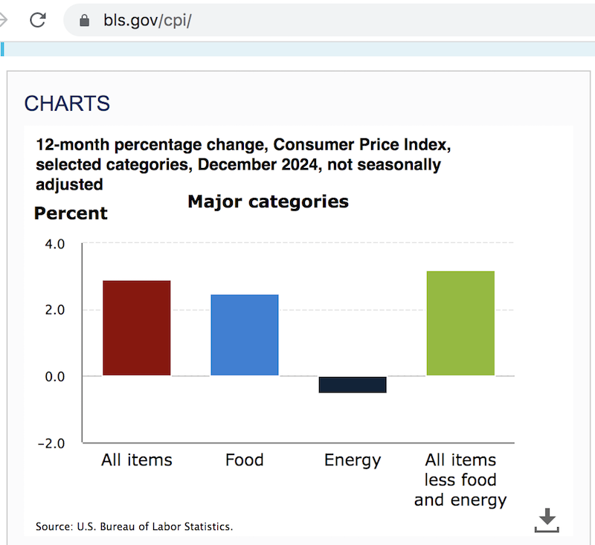The image size is (595, 545).
Task: Click the red All items bar
Action: [136, 327]
